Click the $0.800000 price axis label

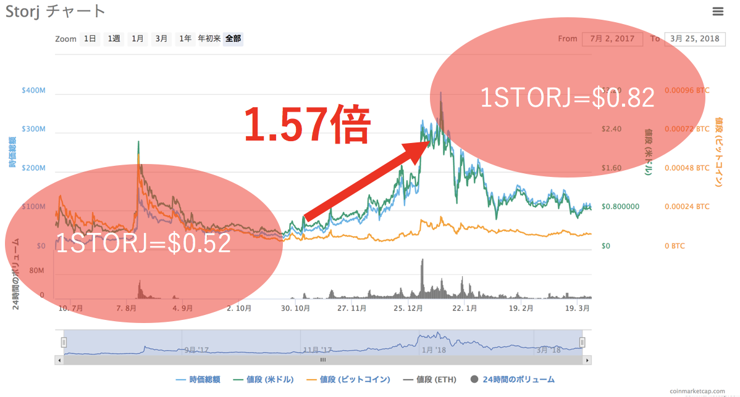click(620, 207)
